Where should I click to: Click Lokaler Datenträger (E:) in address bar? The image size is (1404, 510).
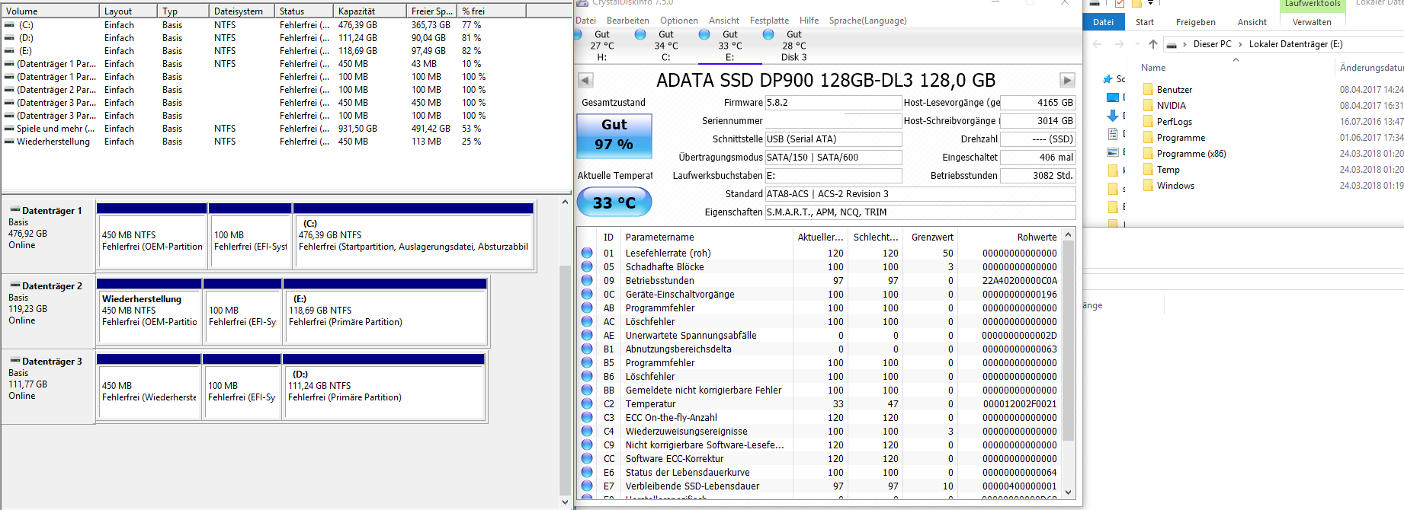tap(1296, 44)
